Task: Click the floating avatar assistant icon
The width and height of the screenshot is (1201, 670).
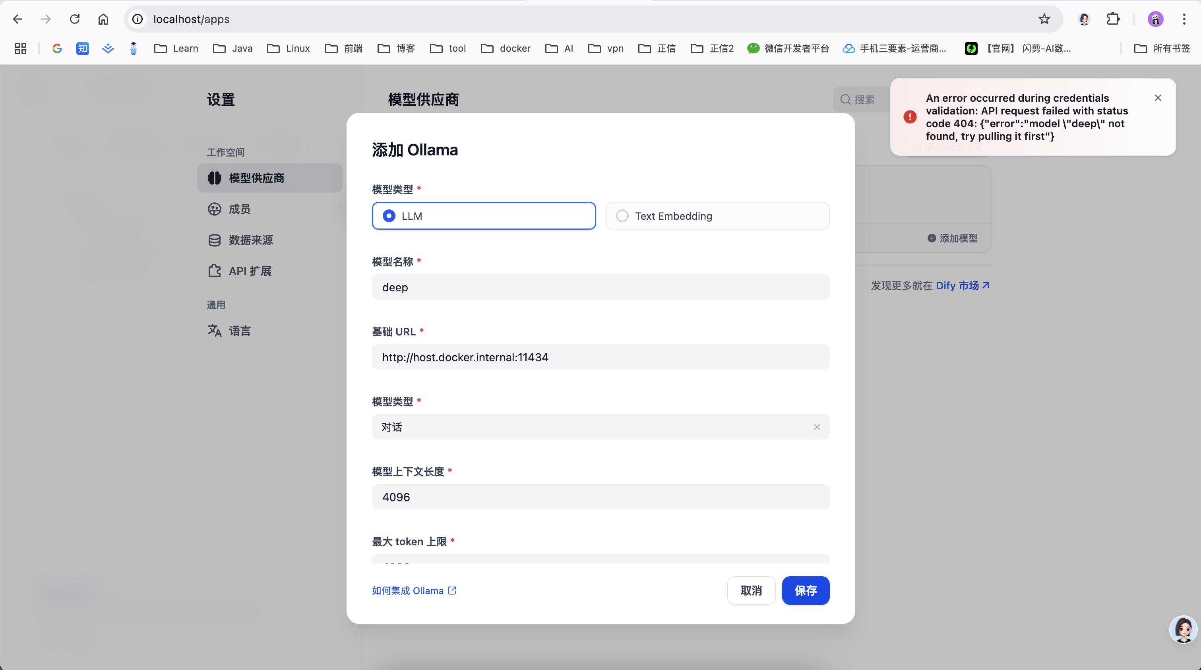Action: click(x=1183, y=629)
